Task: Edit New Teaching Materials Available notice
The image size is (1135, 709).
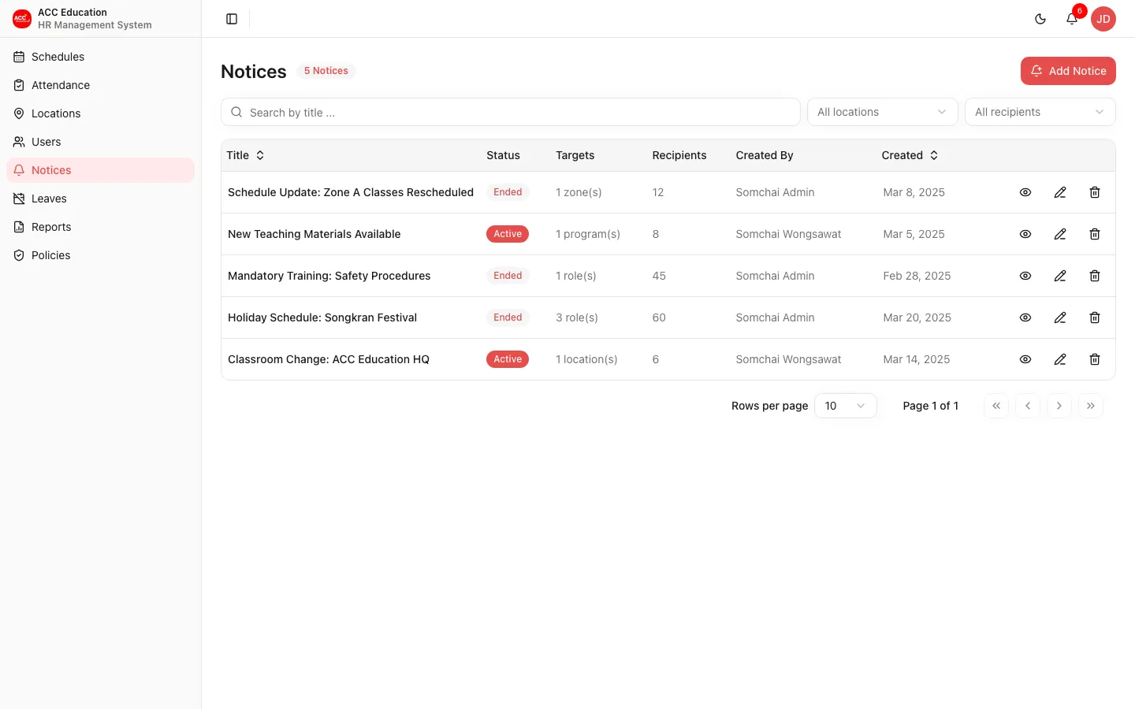Action: 1060,234
